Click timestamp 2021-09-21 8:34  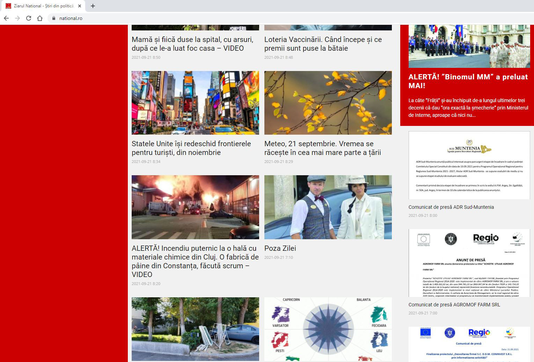point(146,162)
